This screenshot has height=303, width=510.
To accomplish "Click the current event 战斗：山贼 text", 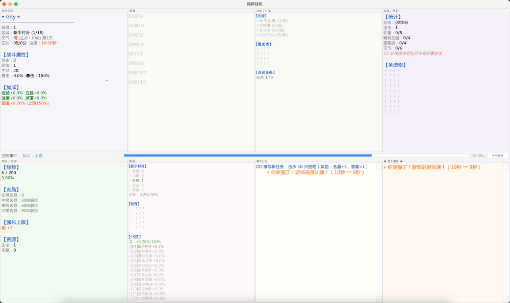I will 33,156.
